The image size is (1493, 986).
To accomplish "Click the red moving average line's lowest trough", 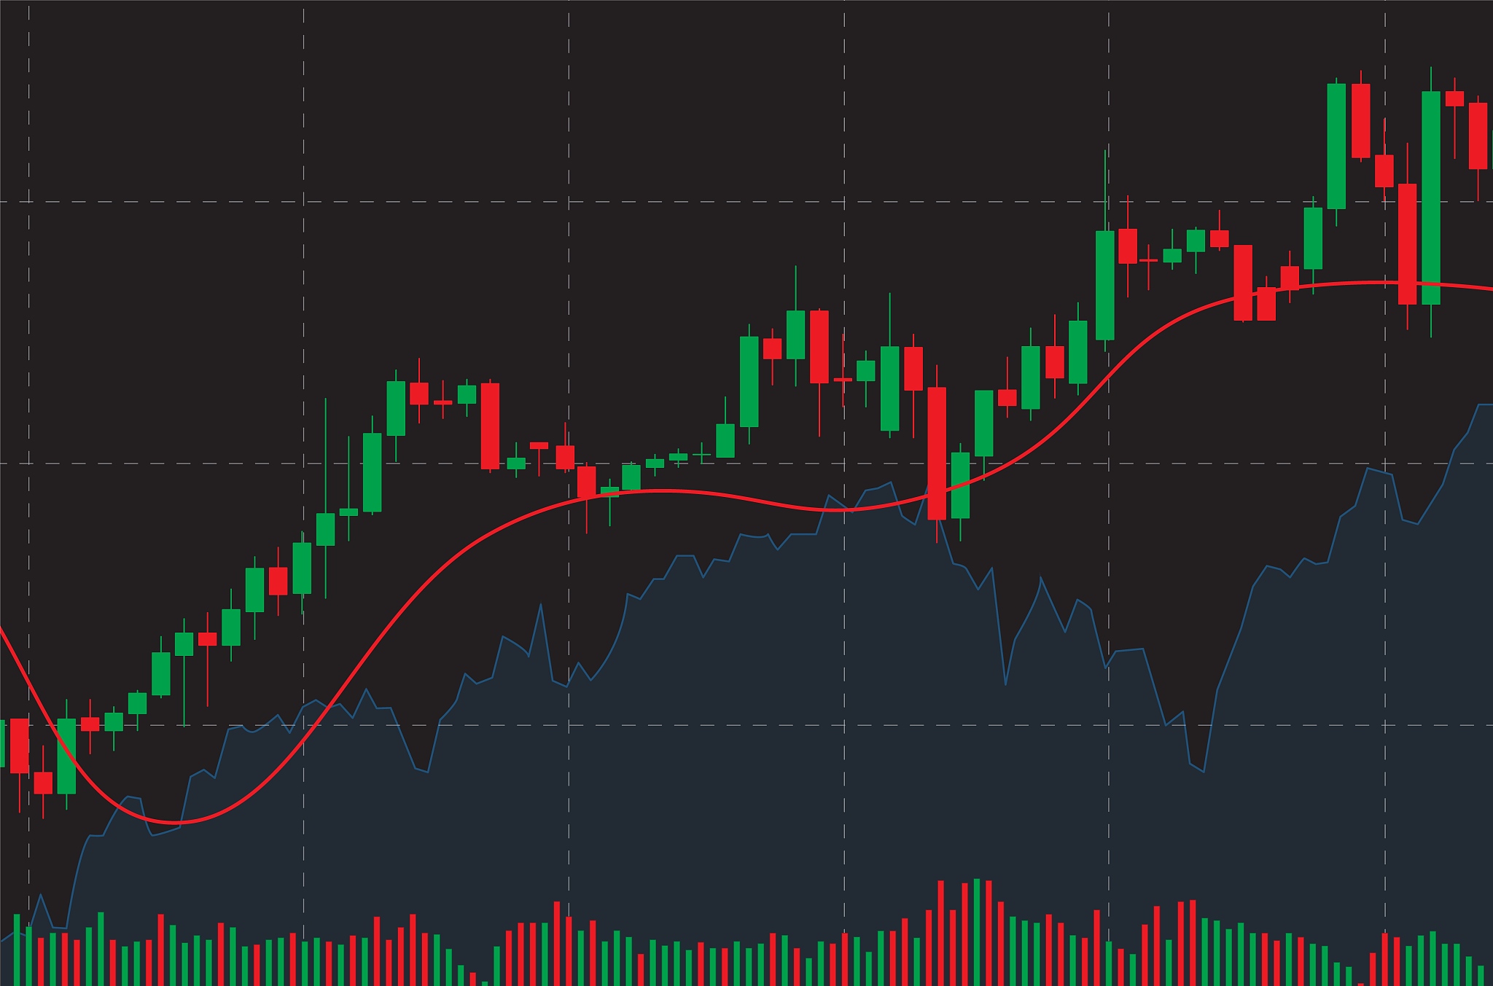I will click(x=175, y=823).
